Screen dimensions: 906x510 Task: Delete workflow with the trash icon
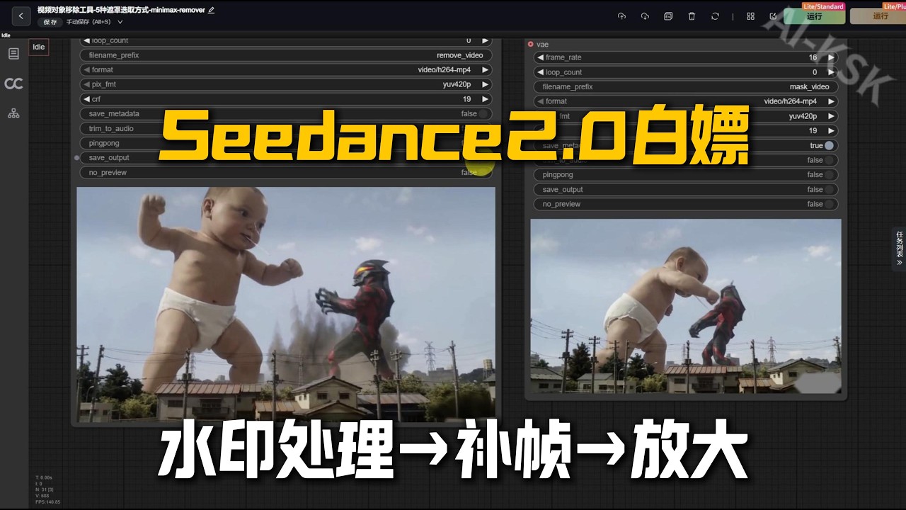[692, 16]
